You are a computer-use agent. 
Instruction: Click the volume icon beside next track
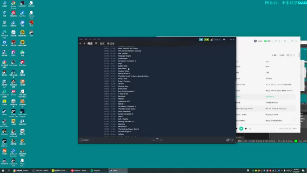(x=250, y=129)
